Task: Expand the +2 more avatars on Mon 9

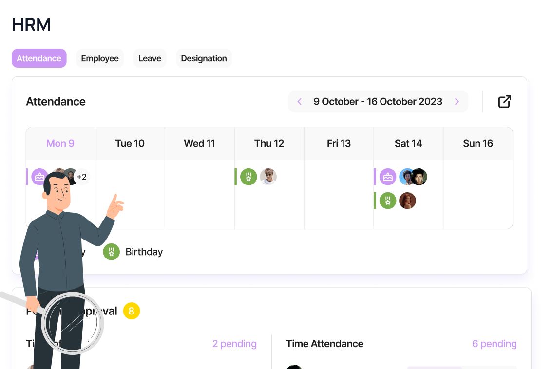Action: tap(82, 177)
